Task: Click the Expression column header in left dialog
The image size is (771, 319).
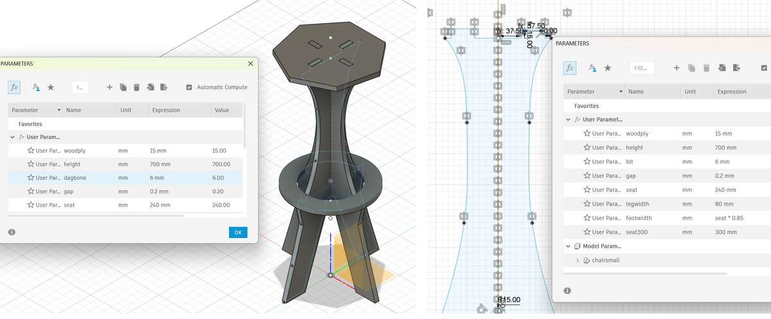Action: coord(179,110)
